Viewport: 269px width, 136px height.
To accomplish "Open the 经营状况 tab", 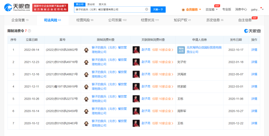I will (150, 20).
